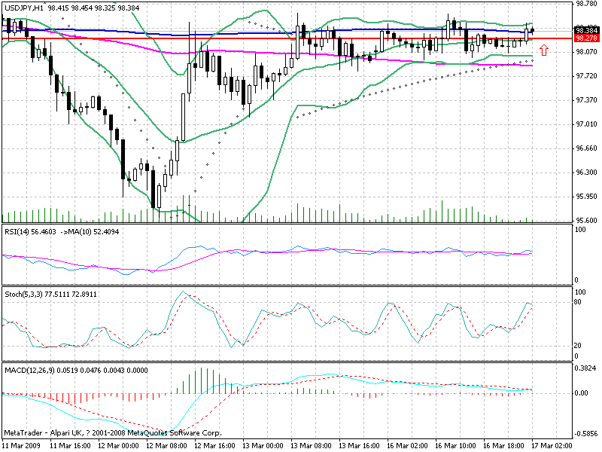
Task: Click the red price level tag 98.278
Action: coord(586,38)
